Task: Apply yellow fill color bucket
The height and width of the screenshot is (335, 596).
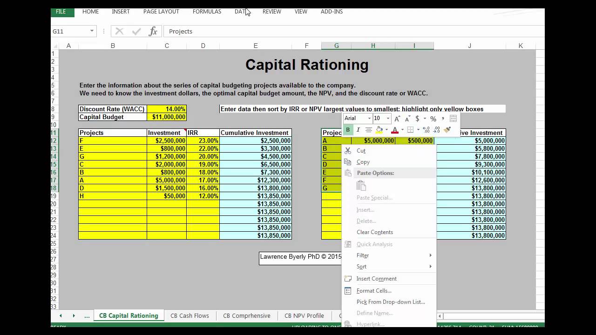Action: [x=379, y=130]
